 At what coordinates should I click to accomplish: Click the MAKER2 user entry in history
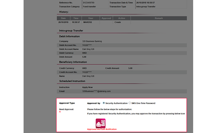coord(87,22)
